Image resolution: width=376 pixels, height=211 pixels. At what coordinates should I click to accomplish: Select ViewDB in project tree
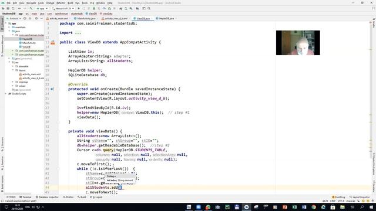pos(26,47)
